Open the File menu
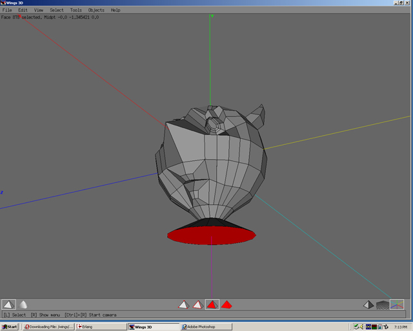The image size is (413, 331). coord(7,10)
